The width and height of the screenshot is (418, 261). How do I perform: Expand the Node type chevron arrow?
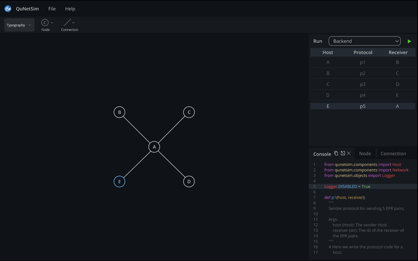click(x=52, y=23)
